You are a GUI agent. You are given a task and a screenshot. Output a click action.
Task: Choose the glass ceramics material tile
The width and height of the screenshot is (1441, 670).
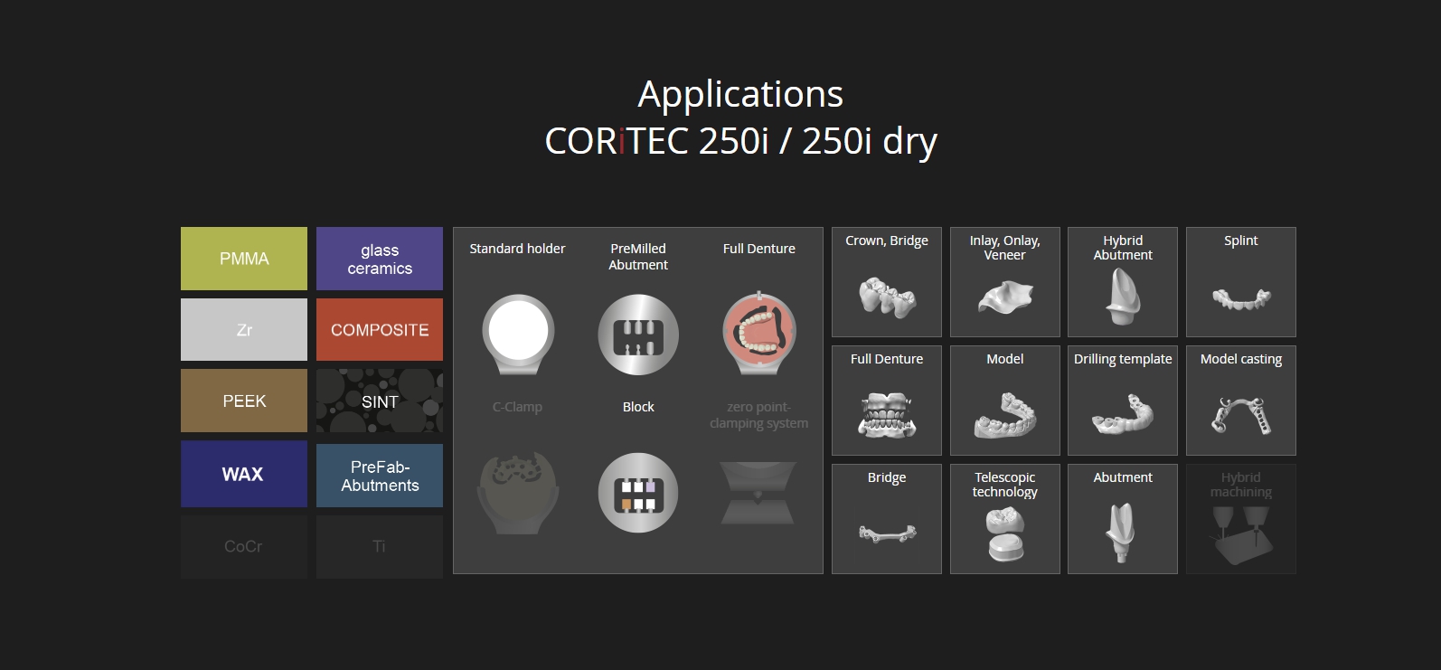click(x=380, y=259)
